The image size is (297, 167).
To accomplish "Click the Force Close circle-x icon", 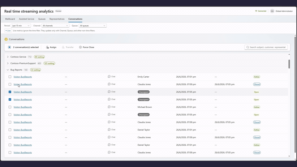I will (80, 47).
